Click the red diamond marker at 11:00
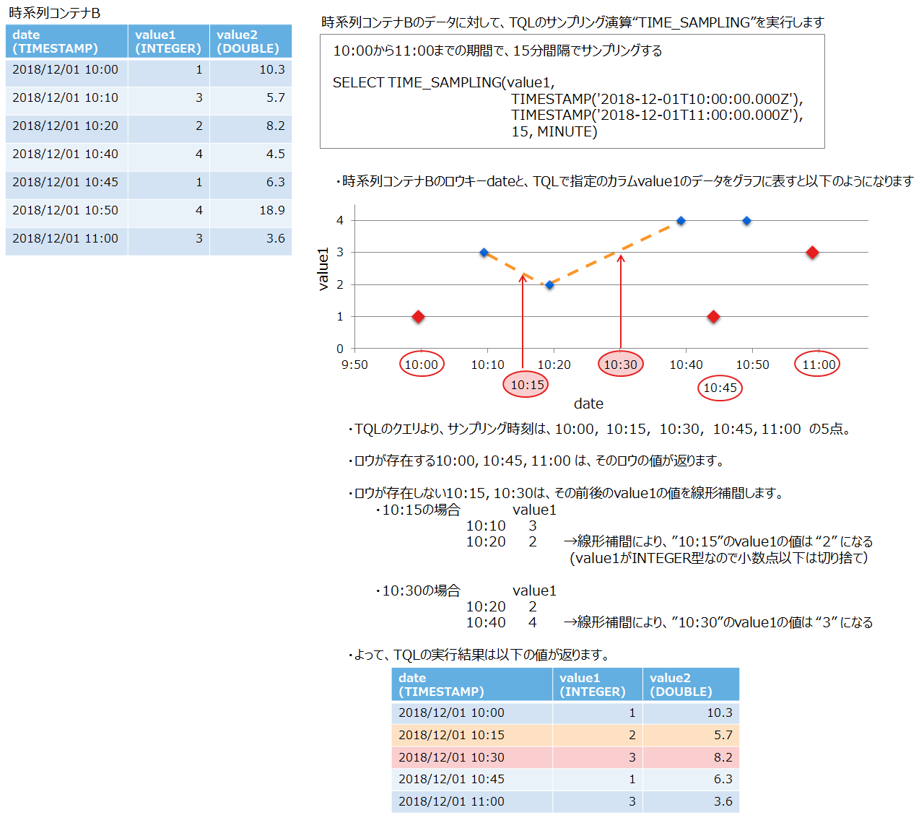This screenshot has width=924, height=815. click(812, 252)
